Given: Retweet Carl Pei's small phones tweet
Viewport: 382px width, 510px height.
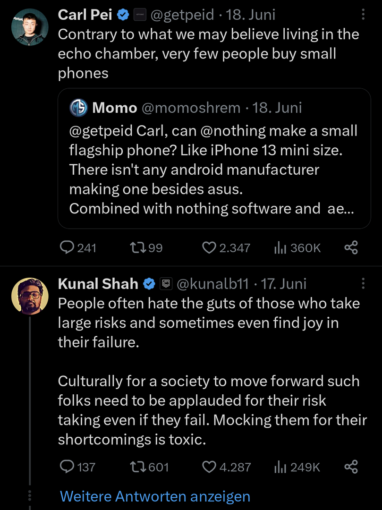Looking at the screenshot, I should coord(137,247).
